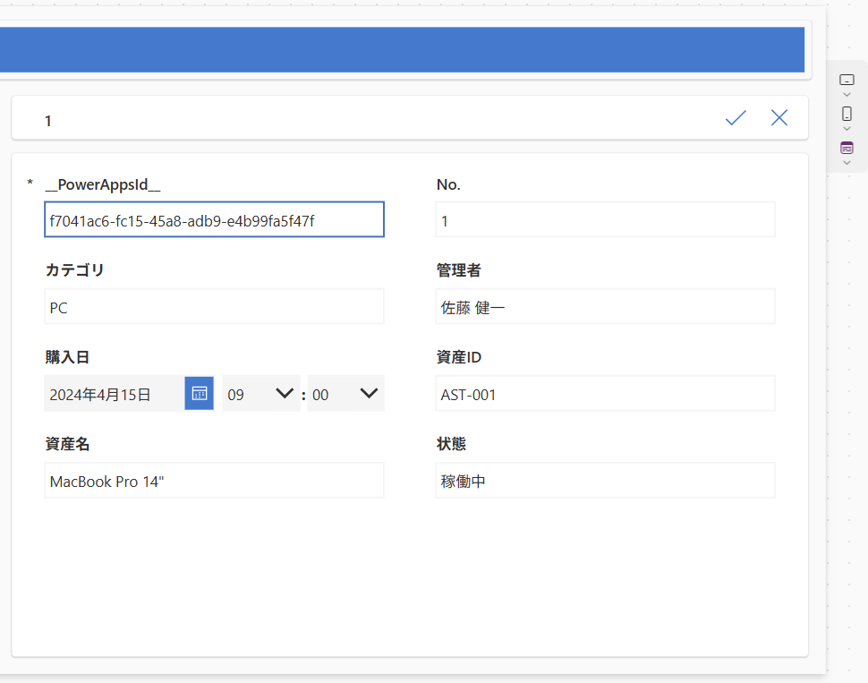Expand the chevron below the tablet icon
Screen dimensions: 868x683
[x=847, y=95]
